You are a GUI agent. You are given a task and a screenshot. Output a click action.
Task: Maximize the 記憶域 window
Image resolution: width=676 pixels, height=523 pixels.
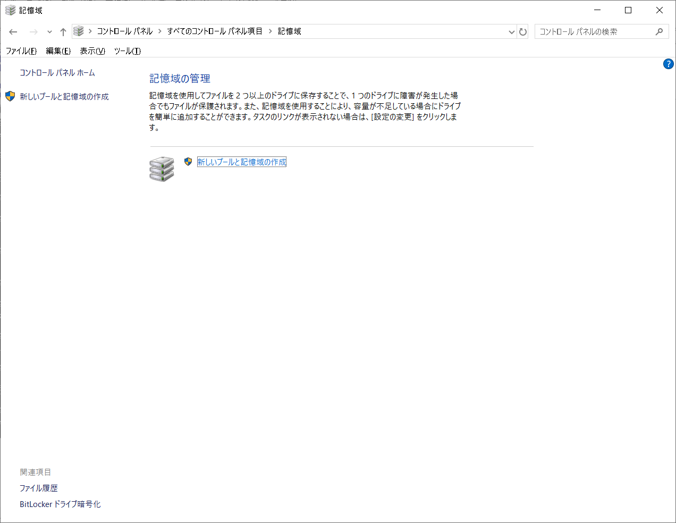pyautogui.click(x=628, y=10)
